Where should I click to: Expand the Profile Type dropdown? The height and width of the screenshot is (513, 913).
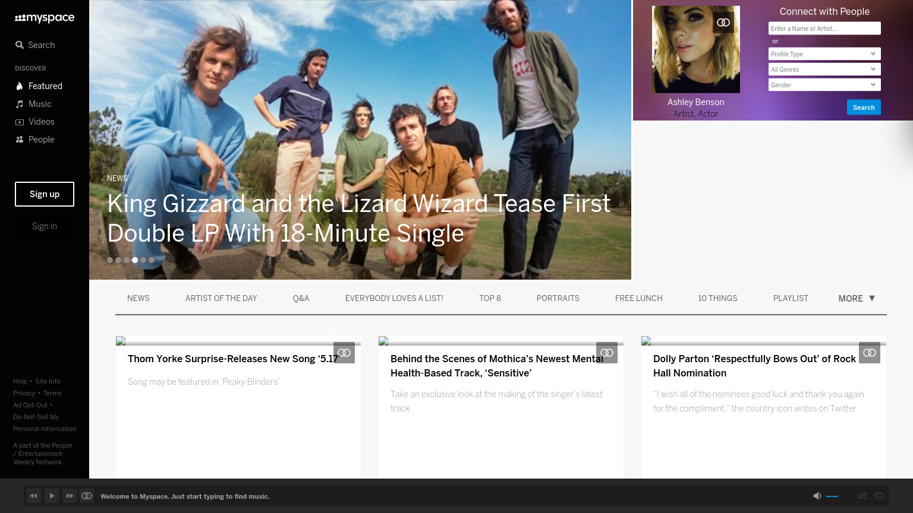tap(824, 54)
